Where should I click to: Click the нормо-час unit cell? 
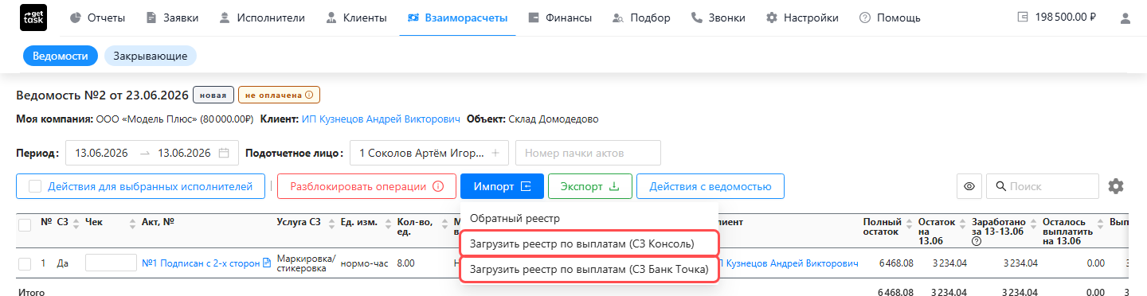click(x=364, y=263)
